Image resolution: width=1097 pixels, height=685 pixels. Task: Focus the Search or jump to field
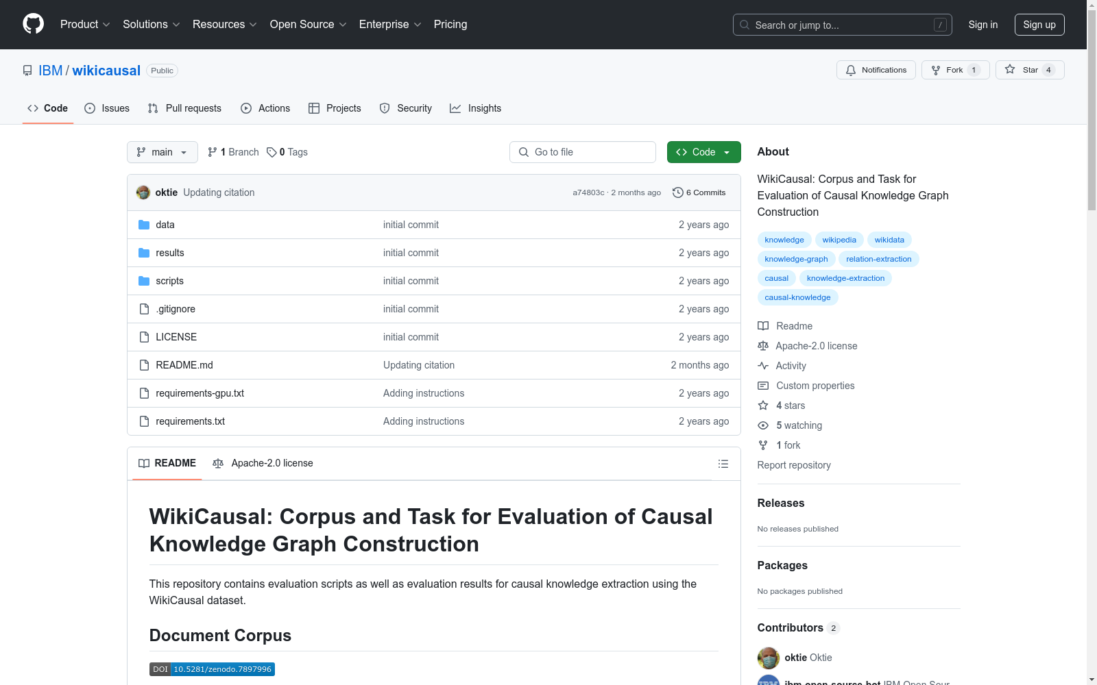843,25
